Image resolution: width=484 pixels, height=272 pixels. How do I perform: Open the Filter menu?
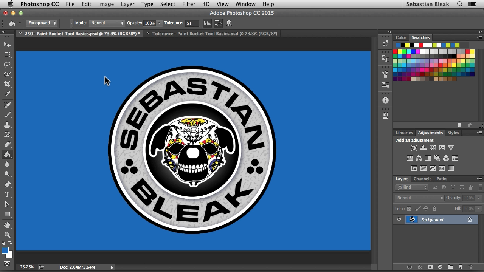189,4
